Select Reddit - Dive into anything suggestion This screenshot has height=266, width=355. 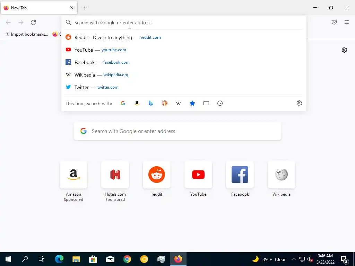(184, 37)
